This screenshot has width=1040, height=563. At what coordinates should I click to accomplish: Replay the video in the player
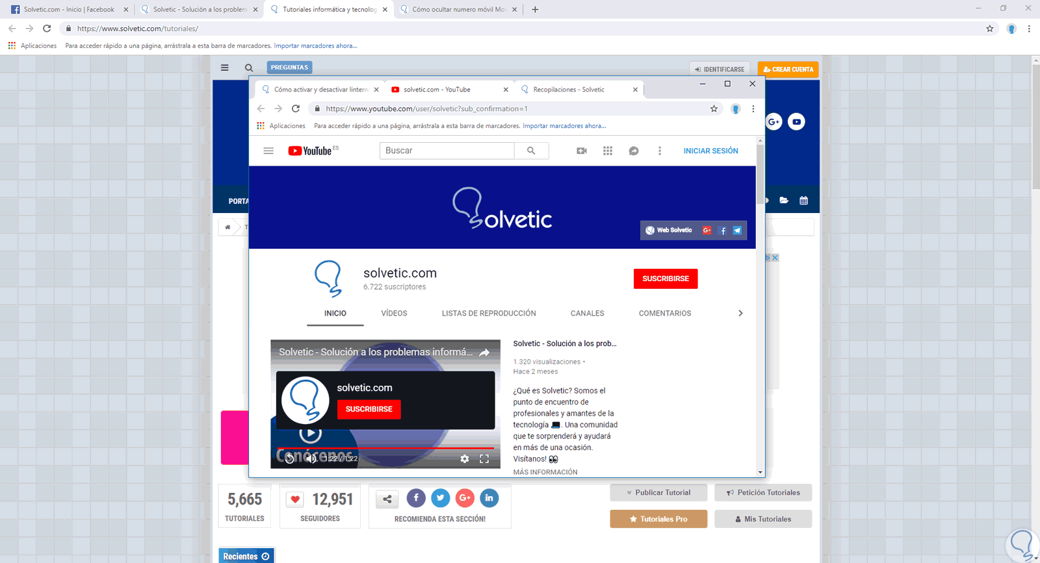(x=290, y=458)
